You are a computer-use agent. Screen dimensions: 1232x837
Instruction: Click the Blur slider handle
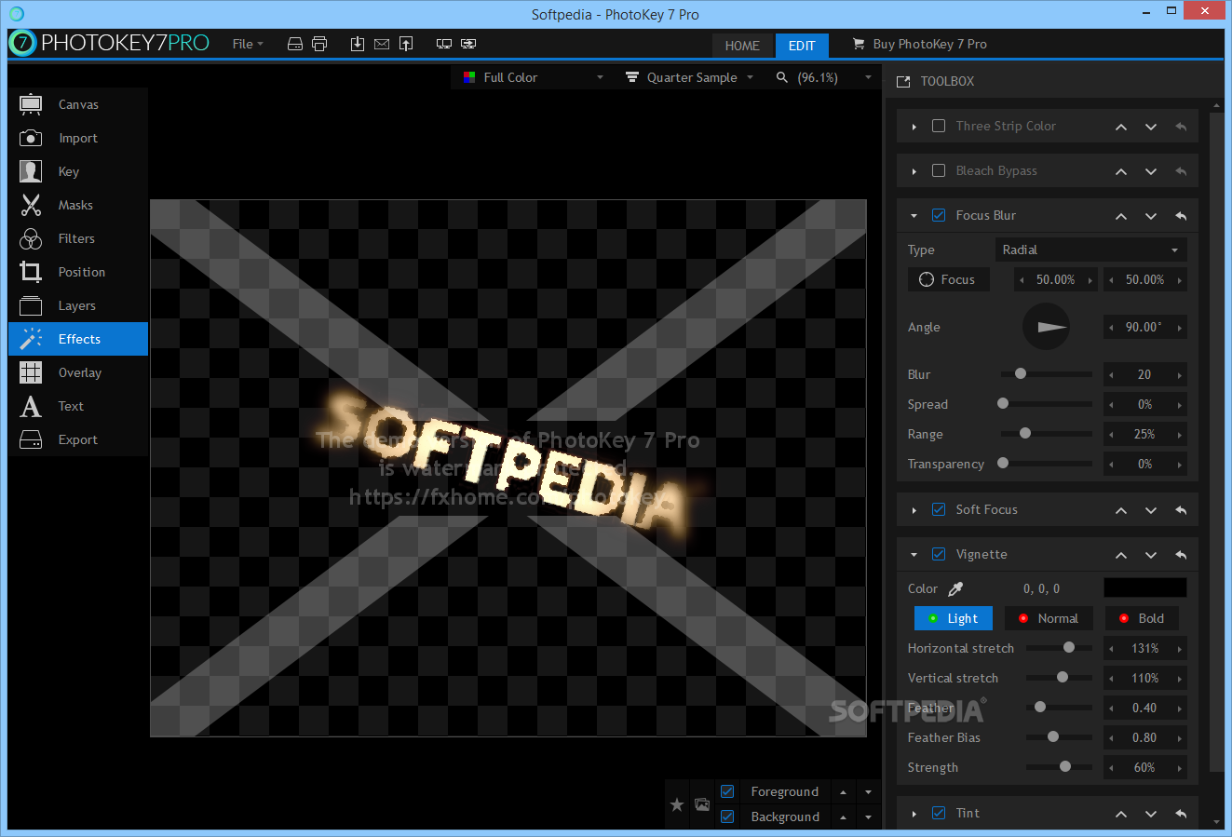pyautogui.click(x=1021, y=373)
